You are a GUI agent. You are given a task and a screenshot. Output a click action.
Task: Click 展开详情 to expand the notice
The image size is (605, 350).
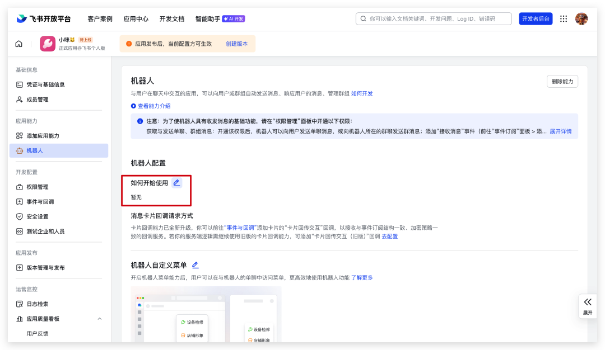pos(560,131)
